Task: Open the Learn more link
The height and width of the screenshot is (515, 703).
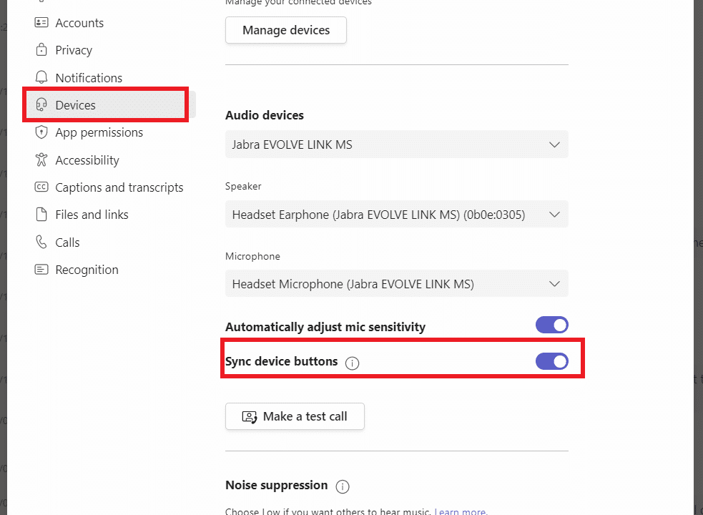Action: coord(461,511)
